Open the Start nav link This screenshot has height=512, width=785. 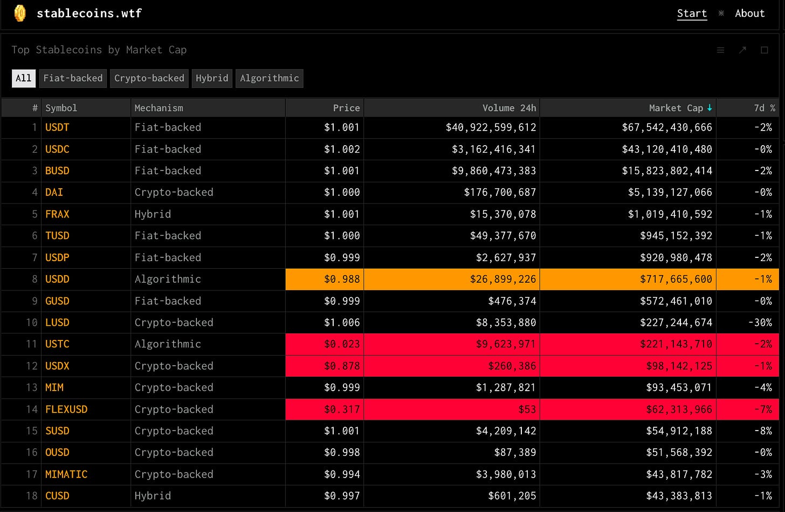692,13
